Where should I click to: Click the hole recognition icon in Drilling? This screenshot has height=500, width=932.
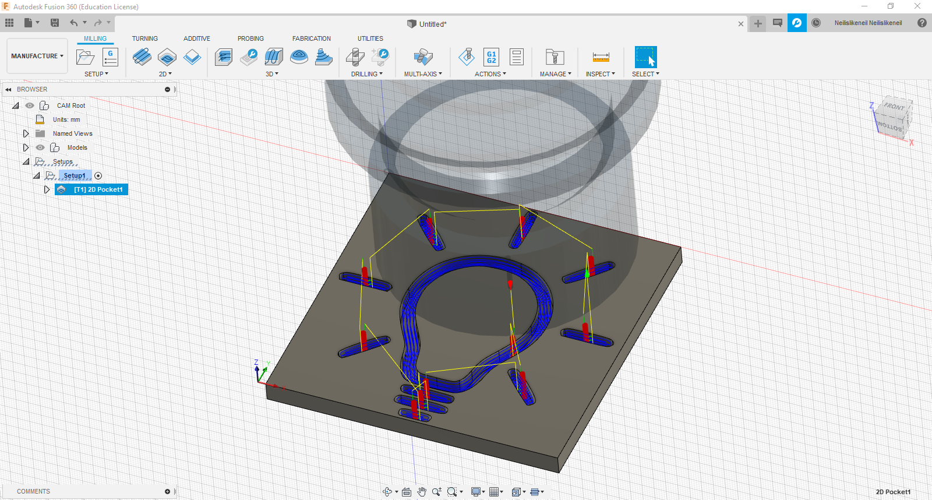(x=380, y=57)
